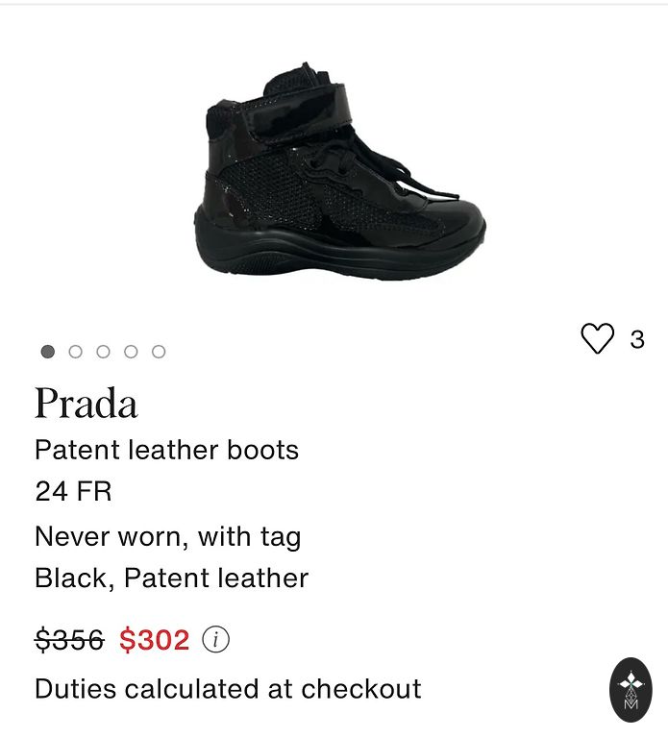Jump to the third image dot
668x738 pixels.
[x=103, y=352]
